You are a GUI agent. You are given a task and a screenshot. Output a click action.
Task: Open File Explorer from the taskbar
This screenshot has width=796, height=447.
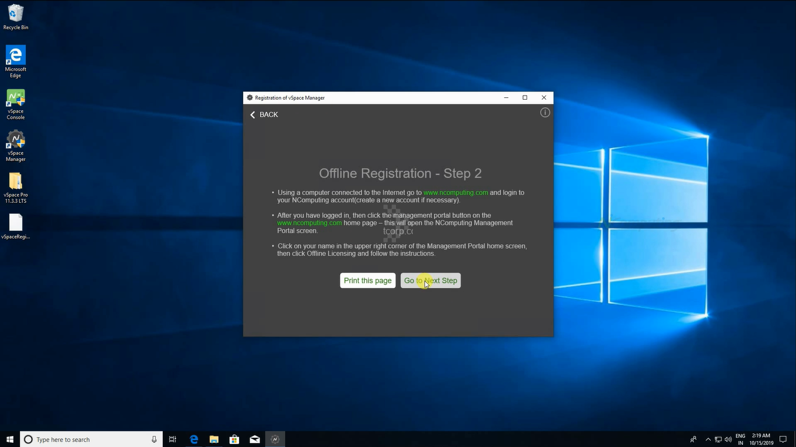[x=214, y=439]
